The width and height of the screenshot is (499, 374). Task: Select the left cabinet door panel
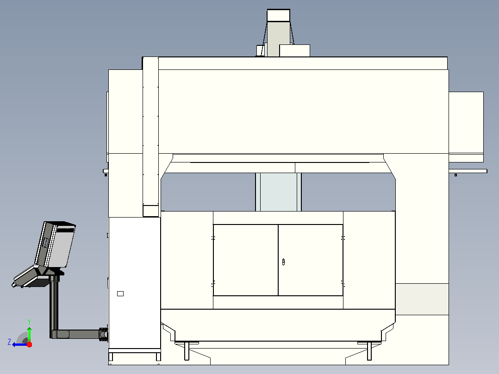pyautogui.click(x=246, y=260)
